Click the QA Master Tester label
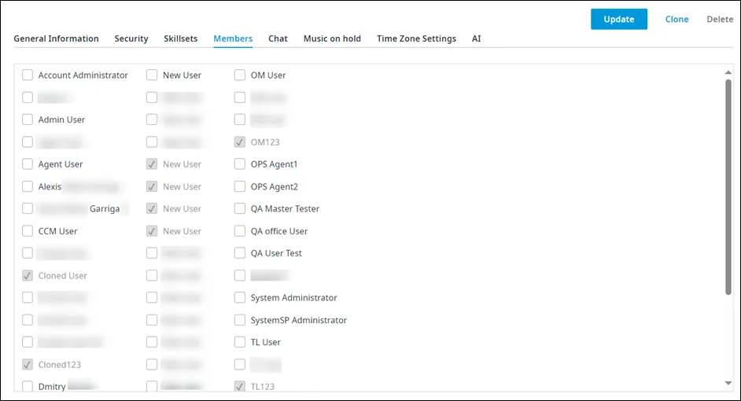This screenshot has width=741, height=401. (285, 208)
